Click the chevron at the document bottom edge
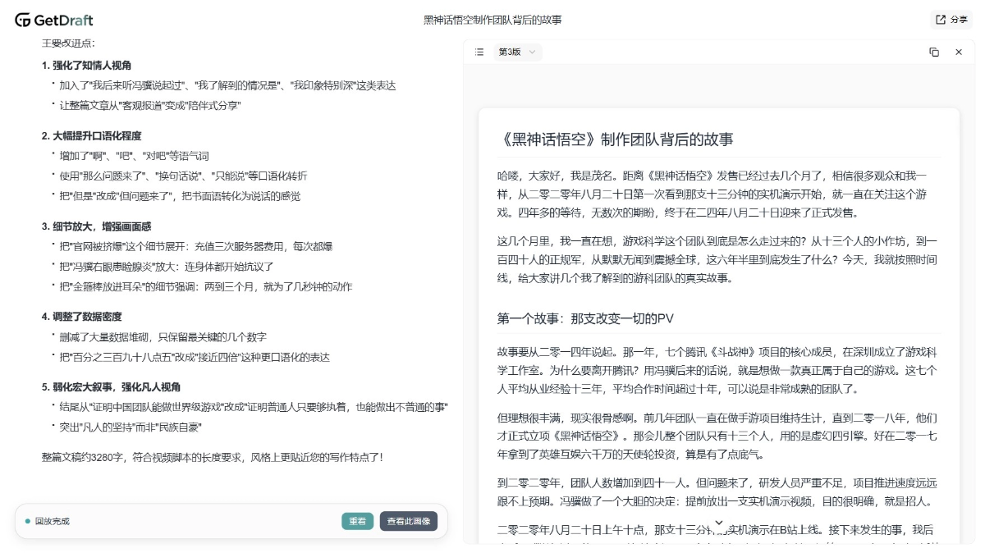The width and height of the screenshot is (985, 553). coord(719,522)
